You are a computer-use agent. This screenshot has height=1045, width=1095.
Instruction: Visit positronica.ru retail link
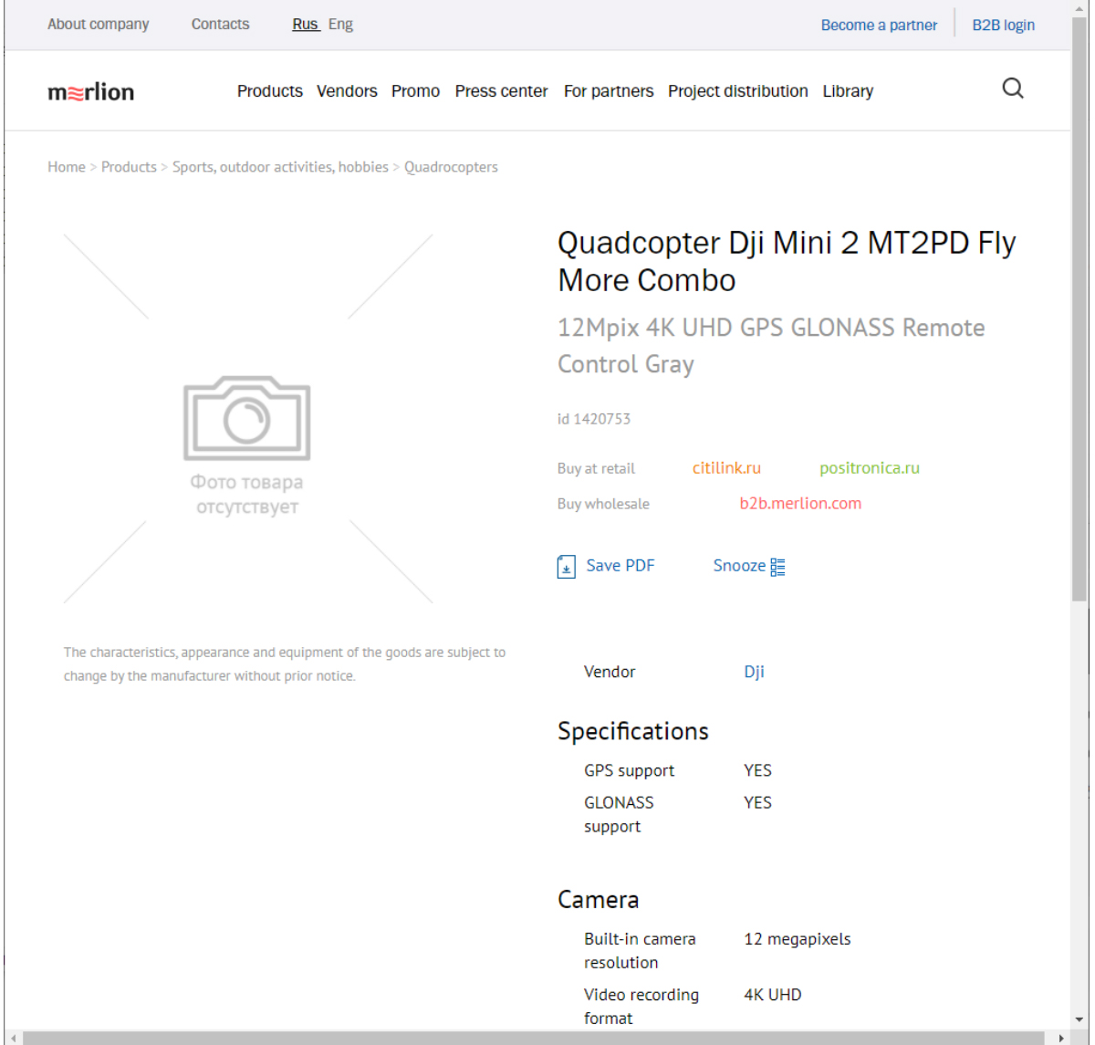tap(870, 468)
